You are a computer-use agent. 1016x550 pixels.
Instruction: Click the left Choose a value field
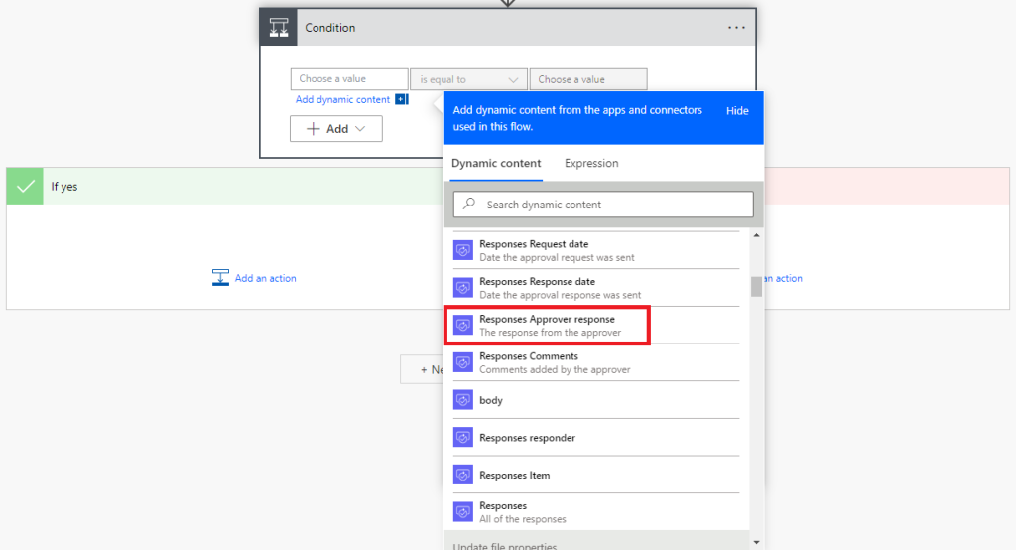tap(349, 79)
